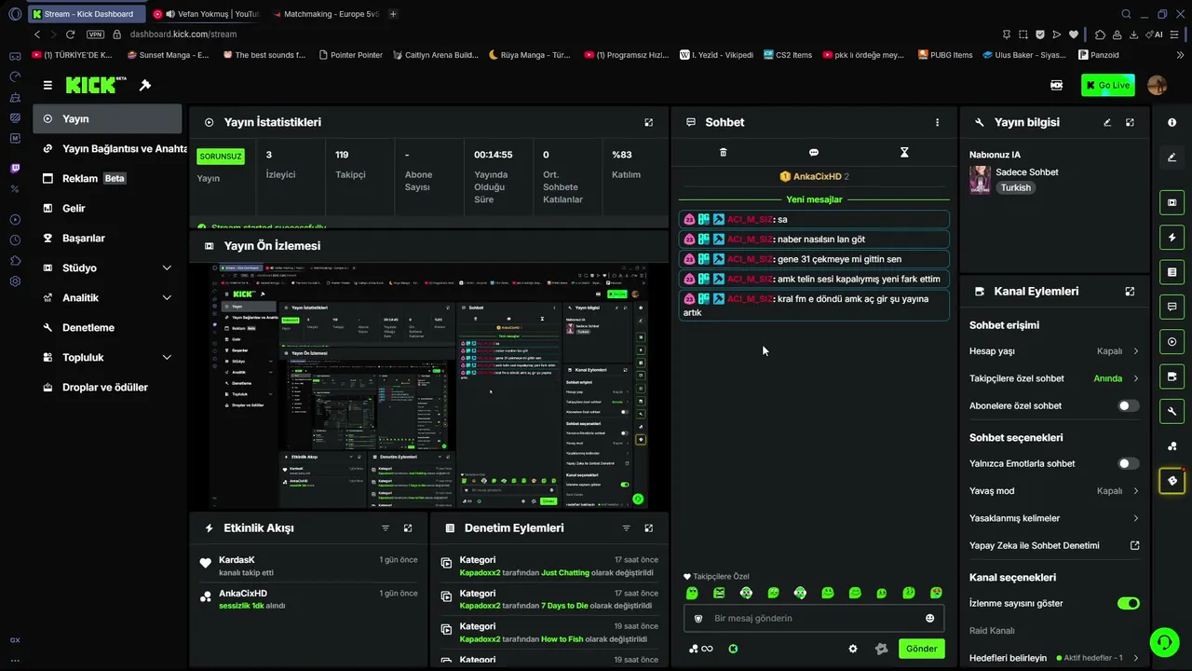Screen dimensions: 1192x671
Task: Open the Denetim Eylemleri filter icon
Action: [627, 527]
